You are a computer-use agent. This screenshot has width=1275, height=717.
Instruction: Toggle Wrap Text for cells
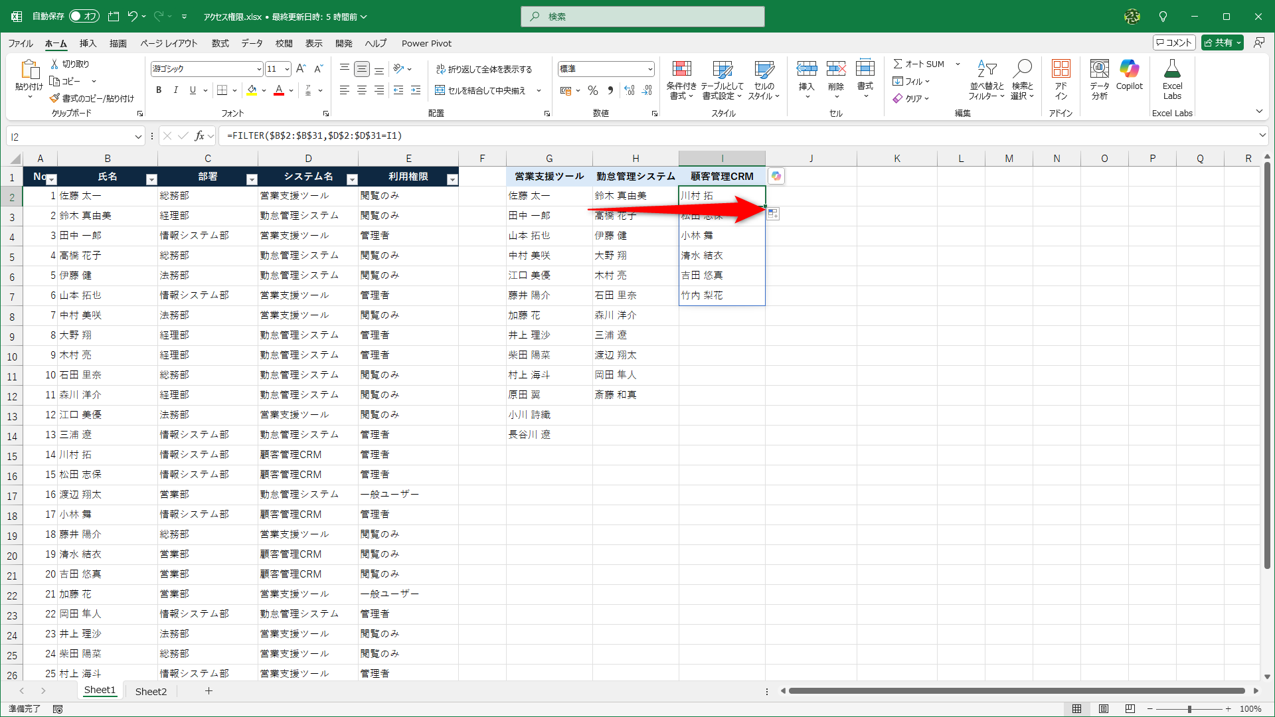(x=484, y=69)
